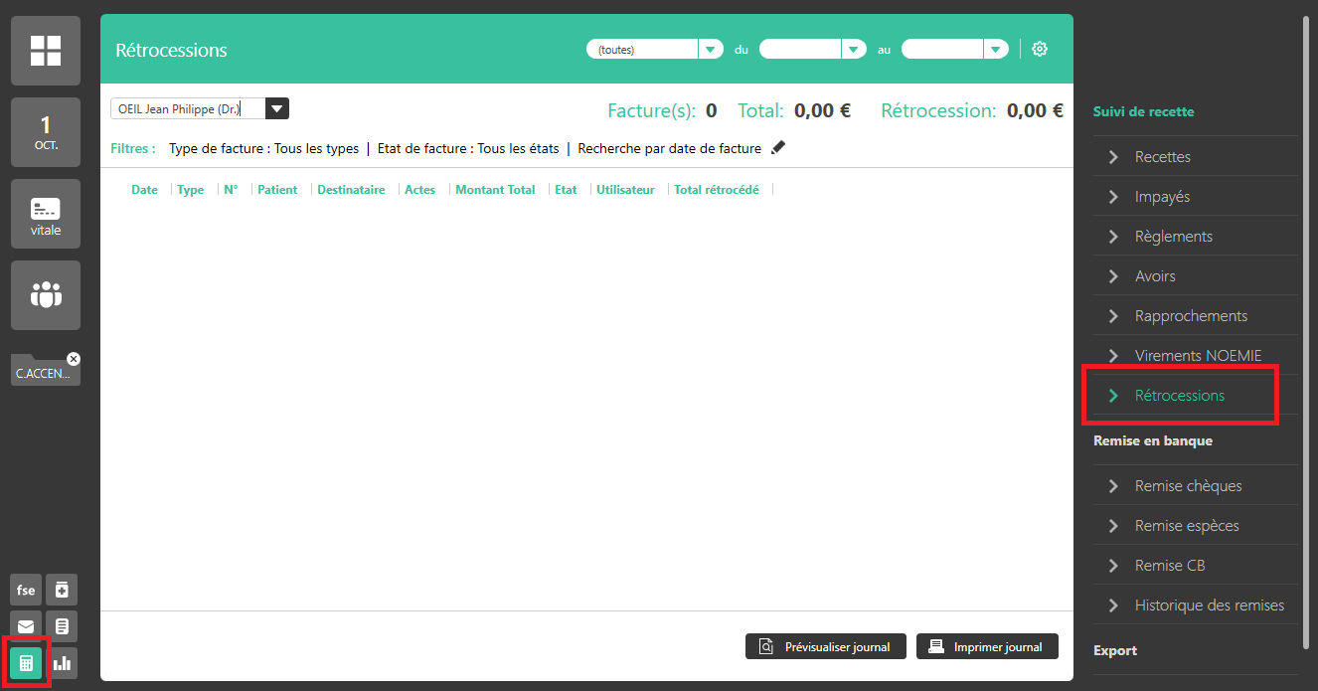Open settings gear in the header

click(1040, 49)
